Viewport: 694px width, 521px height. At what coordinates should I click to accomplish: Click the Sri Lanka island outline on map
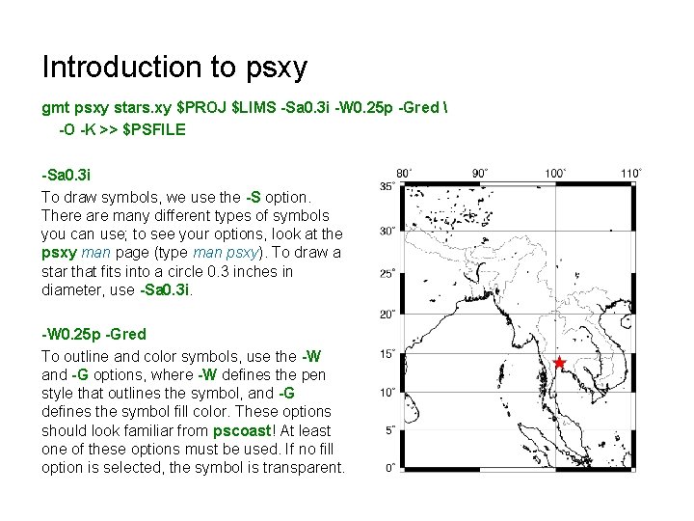point(412,407)
